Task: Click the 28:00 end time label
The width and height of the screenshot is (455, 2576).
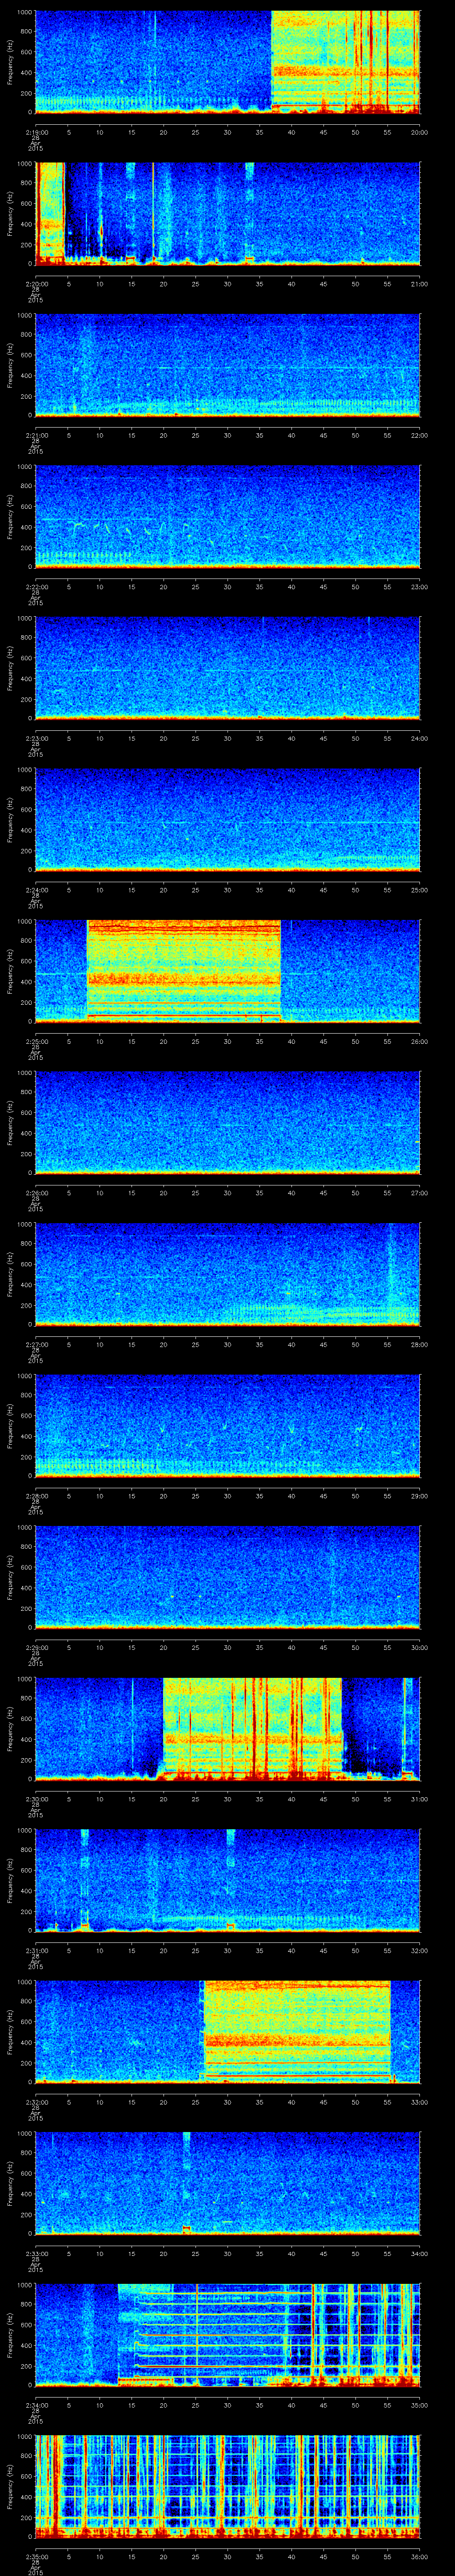Action: 419,1344
